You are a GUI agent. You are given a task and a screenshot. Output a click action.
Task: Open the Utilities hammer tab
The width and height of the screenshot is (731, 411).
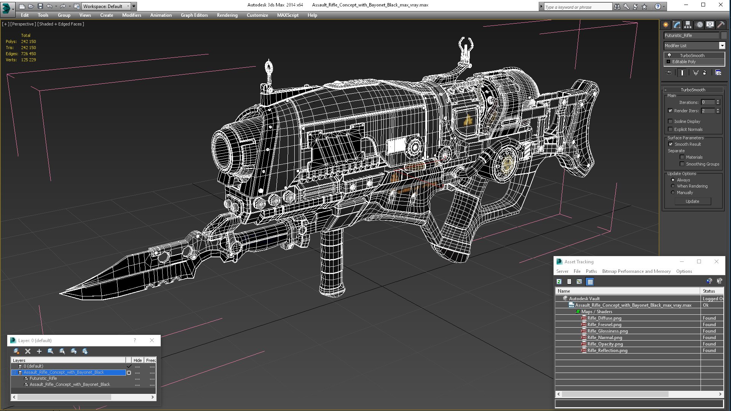point(721,25)
